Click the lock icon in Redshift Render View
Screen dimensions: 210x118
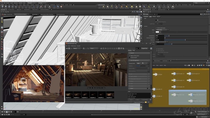click(101, 48)
